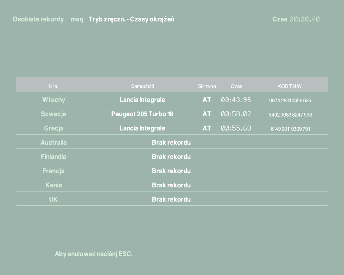This screenshot has width=344, height=275.
Task: Choose Kenia in the records table
Action: tap(53, 185)
